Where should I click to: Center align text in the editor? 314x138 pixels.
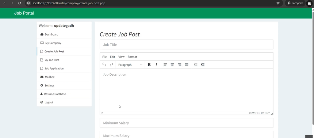(x=172, y=65)
